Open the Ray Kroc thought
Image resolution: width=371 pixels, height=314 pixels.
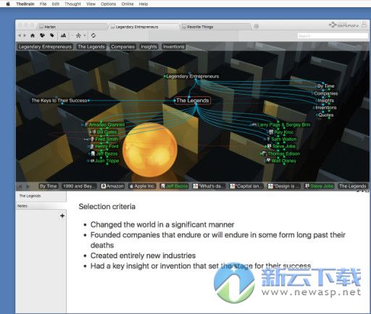(x=284, y=132)
